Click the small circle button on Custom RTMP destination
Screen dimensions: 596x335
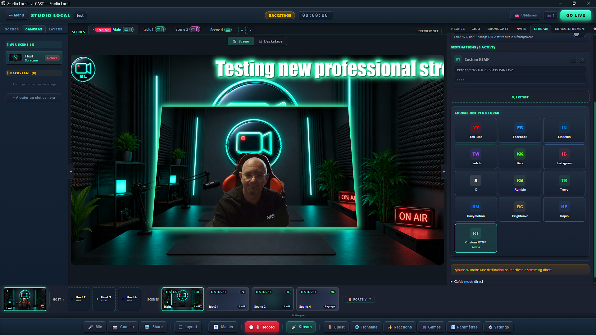point(573,60)
